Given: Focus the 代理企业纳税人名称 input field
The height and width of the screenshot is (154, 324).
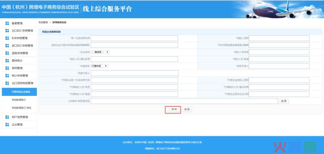Looking at the screenshot, I should pyautogui.click(x=279, y=80).
